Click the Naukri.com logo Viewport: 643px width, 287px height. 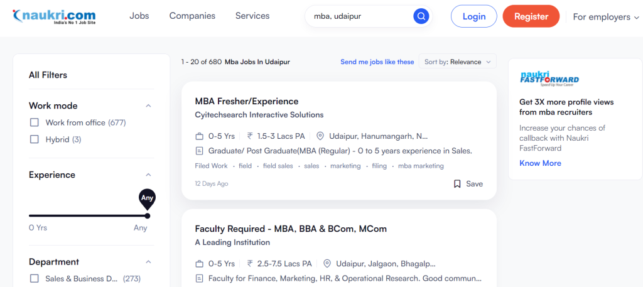coord(54,17)
